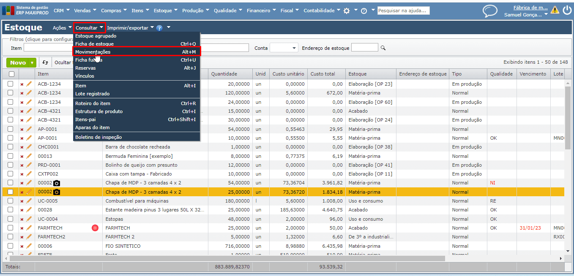Open the settings gear icon

pos(347,11)
